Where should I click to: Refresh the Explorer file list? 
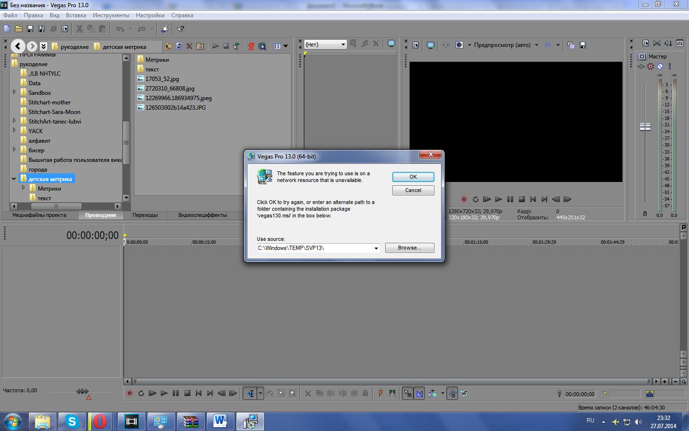click(179, 46)
